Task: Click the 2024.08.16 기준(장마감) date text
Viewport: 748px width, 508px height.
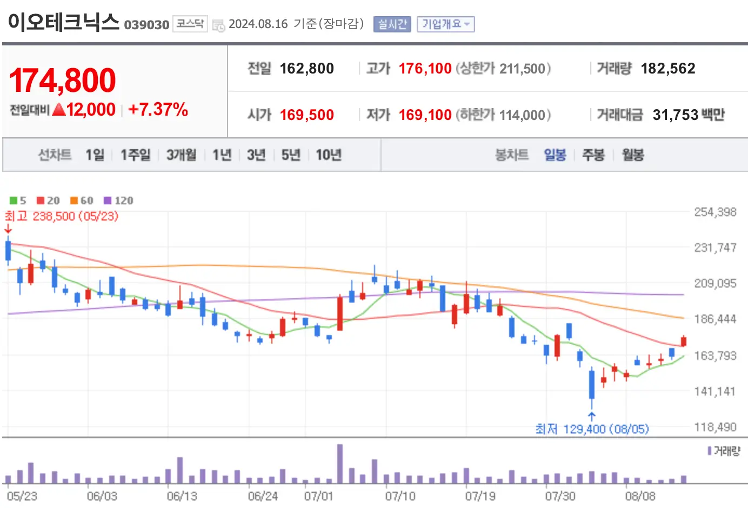Action: (x=296, y=24)
